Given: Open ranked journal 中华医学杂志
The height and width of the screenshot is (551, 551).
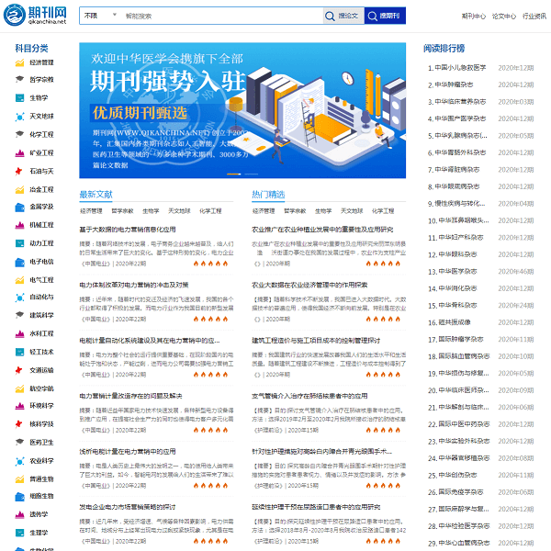Looking at the screenshot, I should tap(458, 272).
